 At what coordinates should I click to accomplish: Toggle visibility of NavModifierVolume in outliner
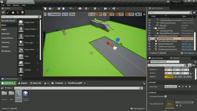point(149,39)
